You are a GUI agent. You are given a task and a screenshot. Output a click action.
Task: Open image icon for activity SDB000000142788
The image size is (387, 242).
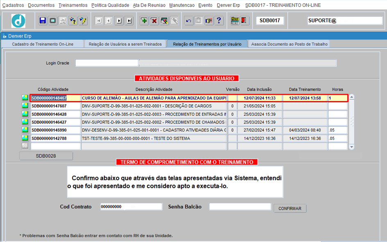(x=25, y=138)
